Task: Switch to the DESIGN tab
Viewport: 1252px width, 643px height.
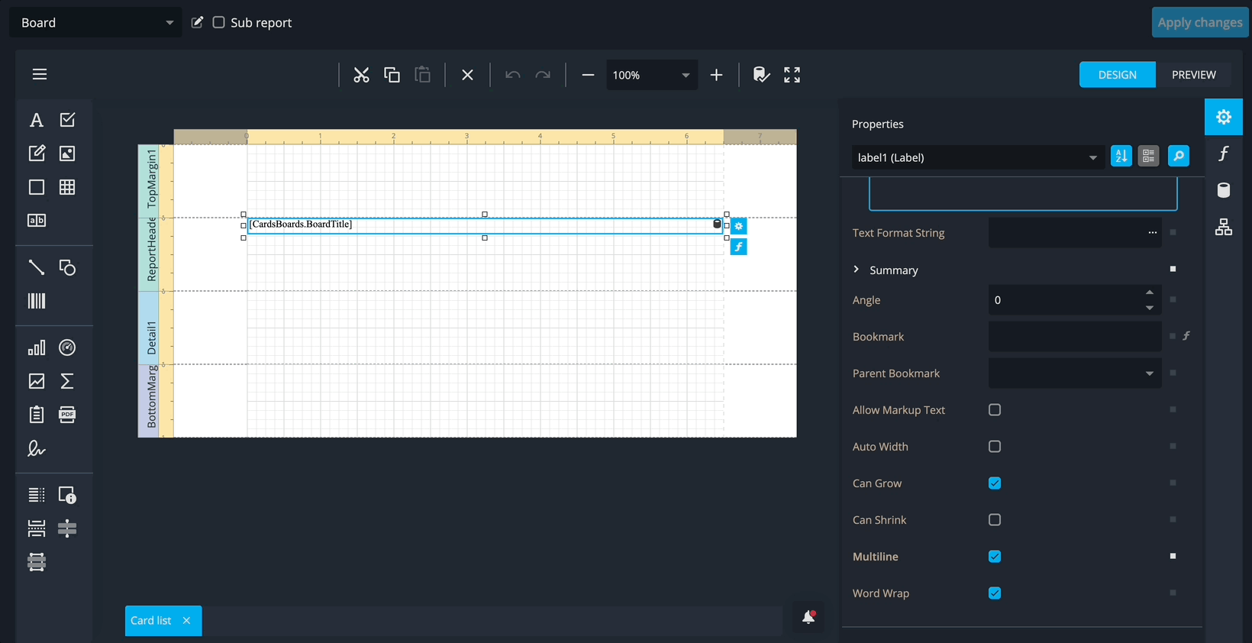Action: click(1117, 75)
